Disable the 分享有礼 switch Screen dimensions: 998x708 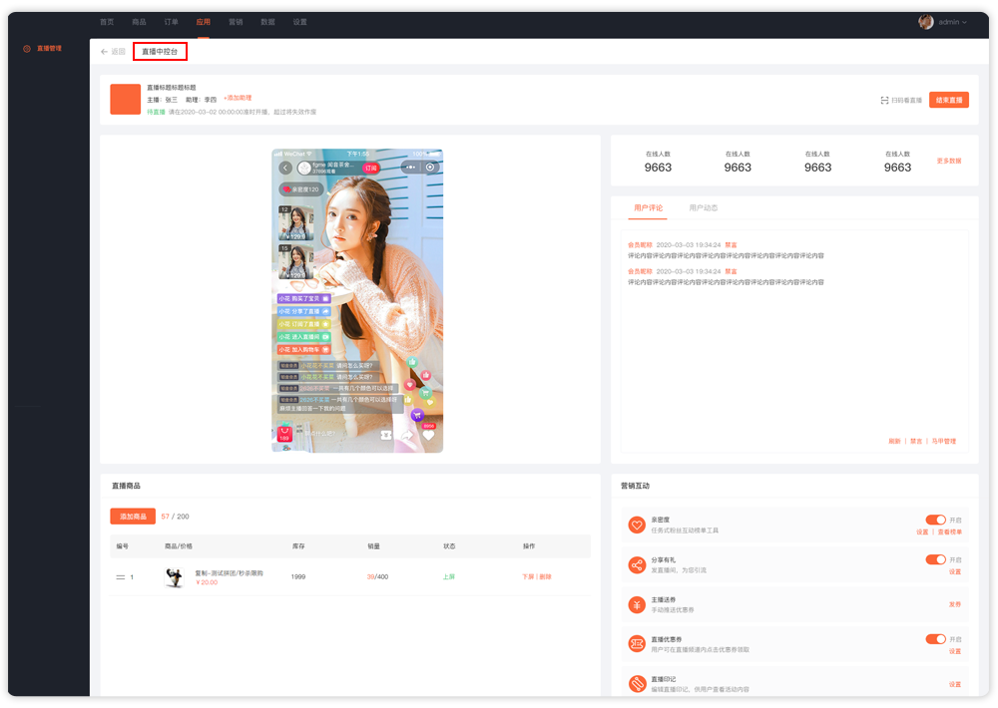click(x=935, y=559)
